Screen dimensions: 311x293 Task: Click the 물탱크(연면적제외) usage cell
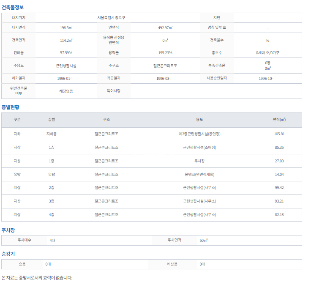199,174
